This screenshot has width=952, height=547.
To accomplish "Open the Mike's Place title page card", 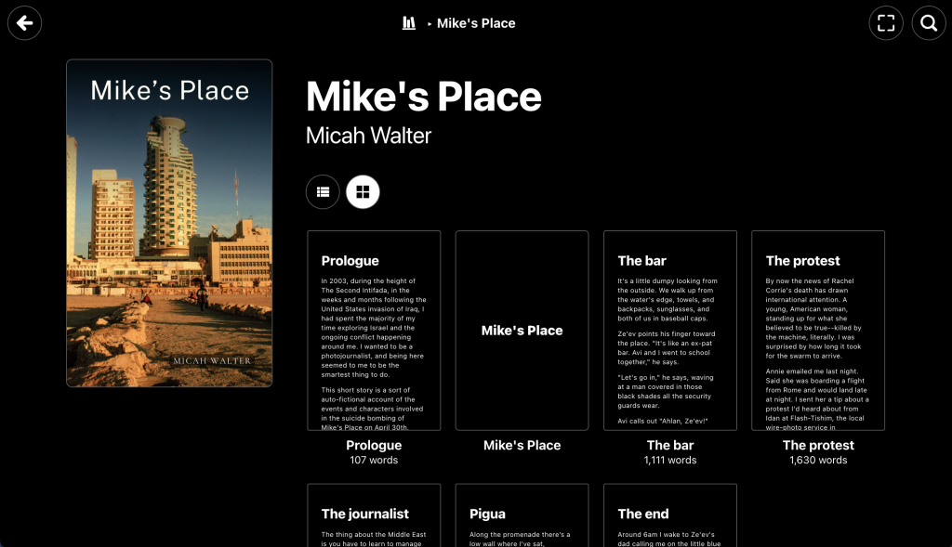I will click(x=522, y=330).
